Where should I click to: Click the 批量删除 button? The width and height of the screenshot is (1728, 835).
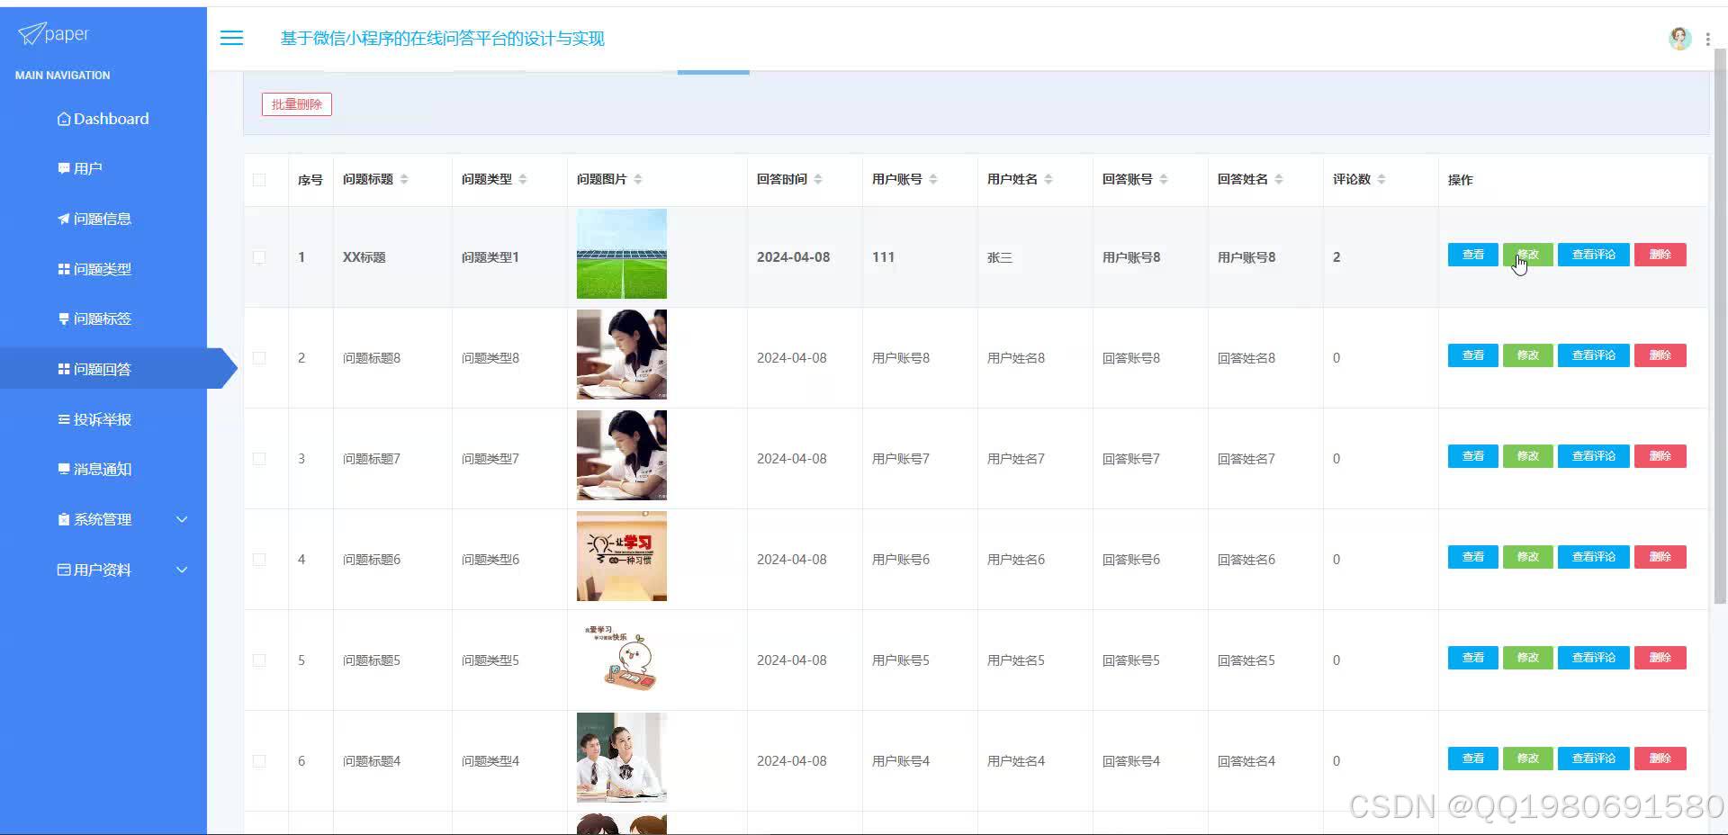[x=297, y=104]
